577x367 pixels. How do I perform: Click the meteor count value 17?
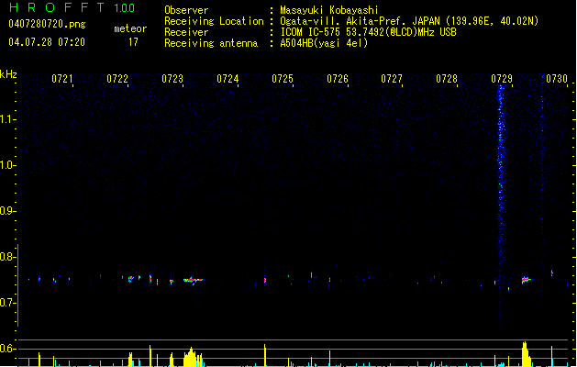pos(133,42)
